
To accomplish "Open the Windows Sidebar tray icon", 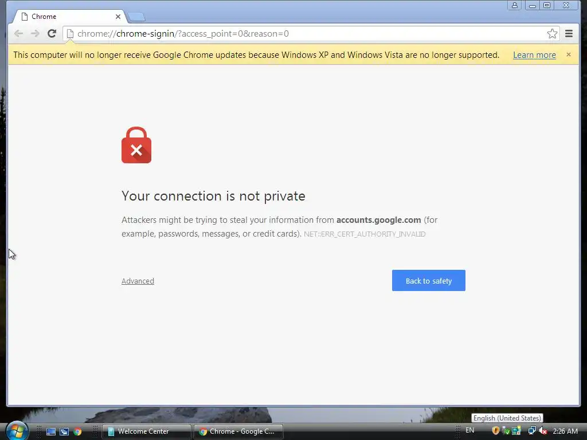I will click(x=516, y=431).
